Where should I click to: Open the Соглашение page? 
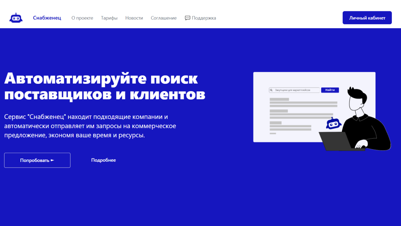click(164, 18)
